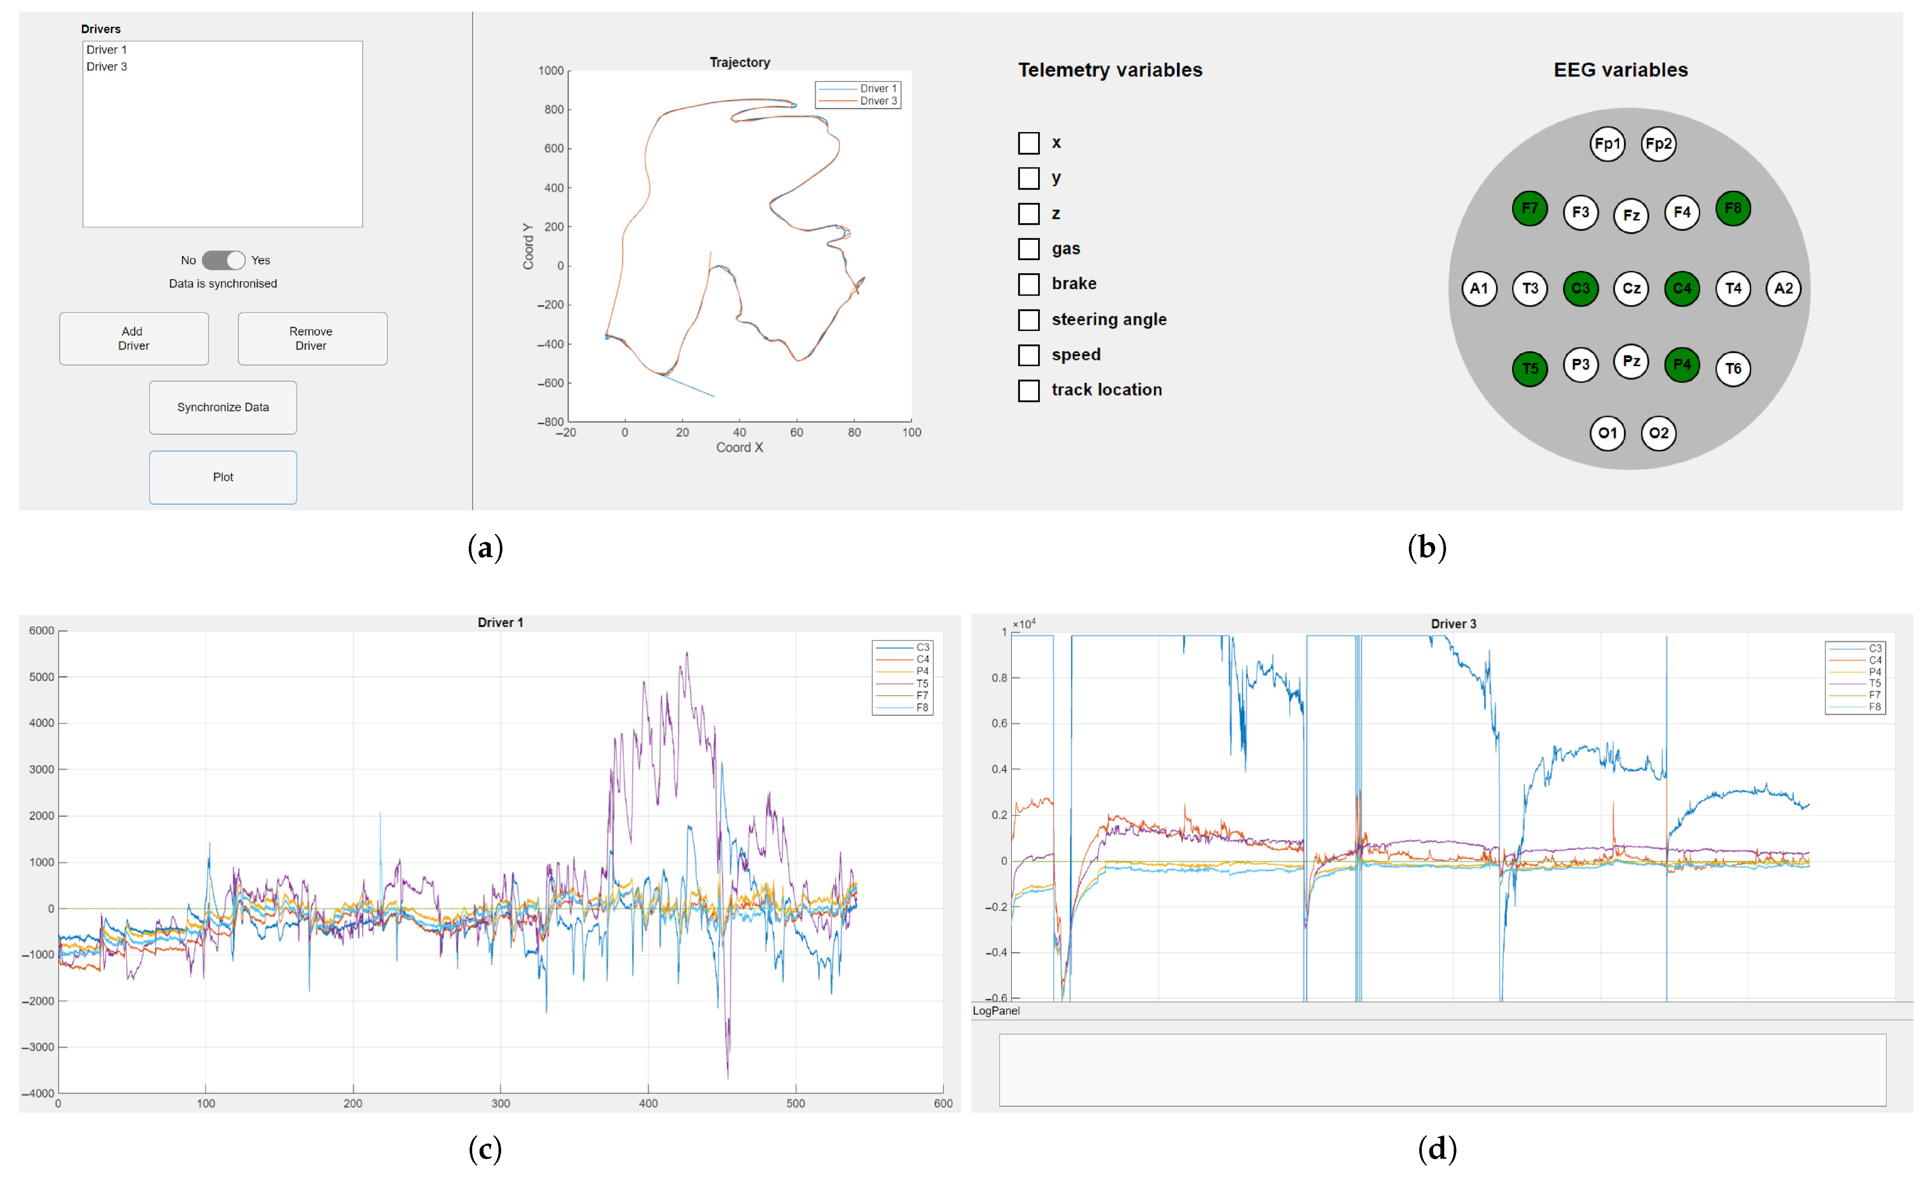Select the Fp2 EEG electrode
The height and width of the screenshot is (1179, 1929).
click(x=1658, y=144)
